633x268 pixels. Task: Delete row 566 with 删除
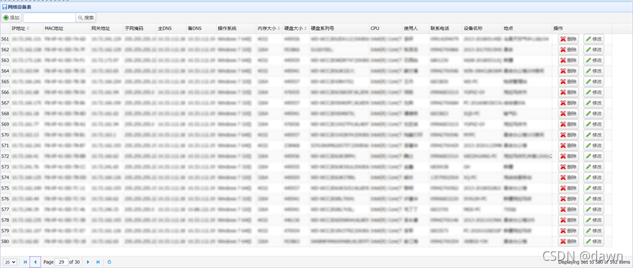pos(569,92)
